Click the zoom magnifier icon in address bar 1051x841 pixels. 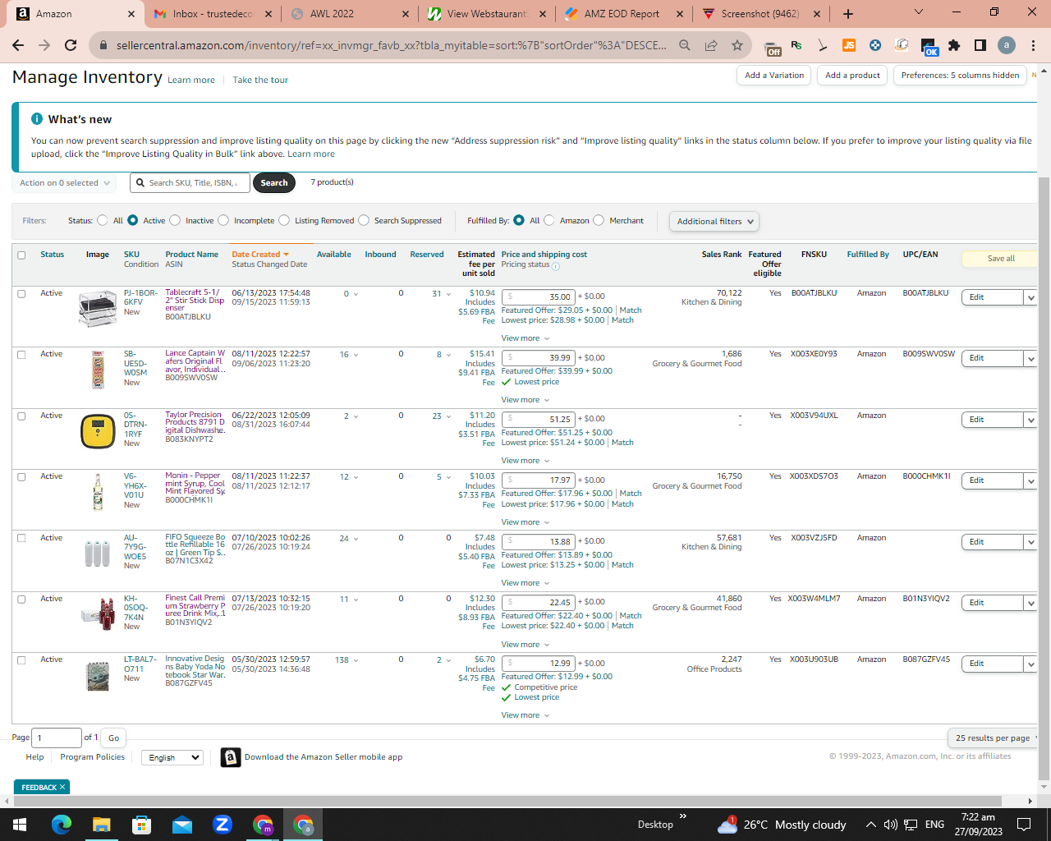[685, 45]
